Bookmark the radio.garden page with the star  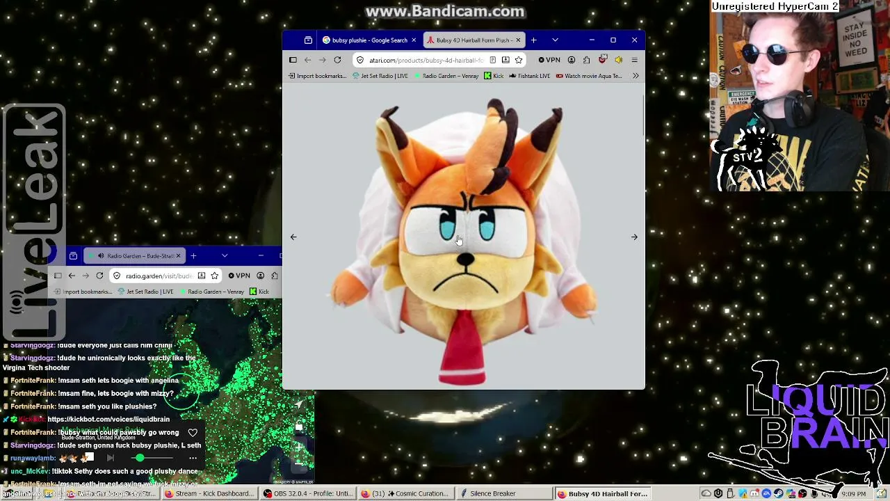[x=214, y=276]
